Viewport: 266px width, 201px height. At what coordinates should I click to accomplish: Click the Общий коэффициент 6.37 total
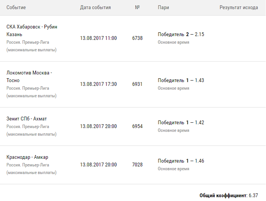[229, 195]
